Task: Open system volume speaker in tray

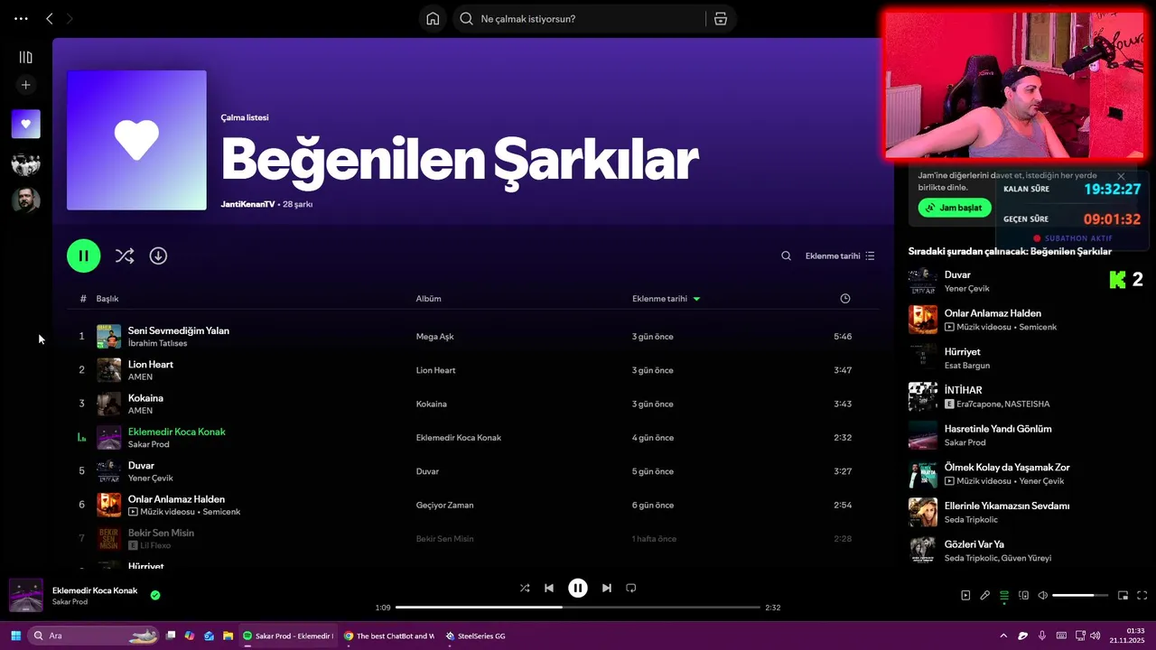Action: [1095, 636]
